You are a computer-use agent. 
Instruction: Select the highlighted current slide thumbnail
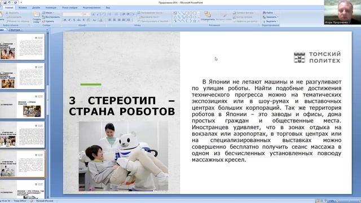pyautogui.click(x=23, y=164)
